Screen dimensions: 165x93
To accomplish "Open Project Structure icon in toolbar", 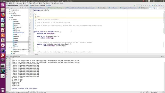I will 162,5.
